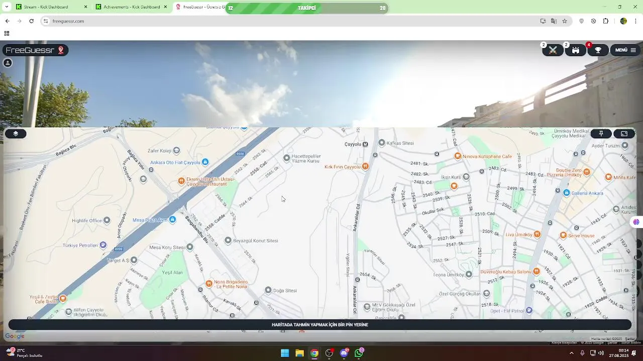Click the Target A Ş label
643x361 pixels.
pos(118,260)
